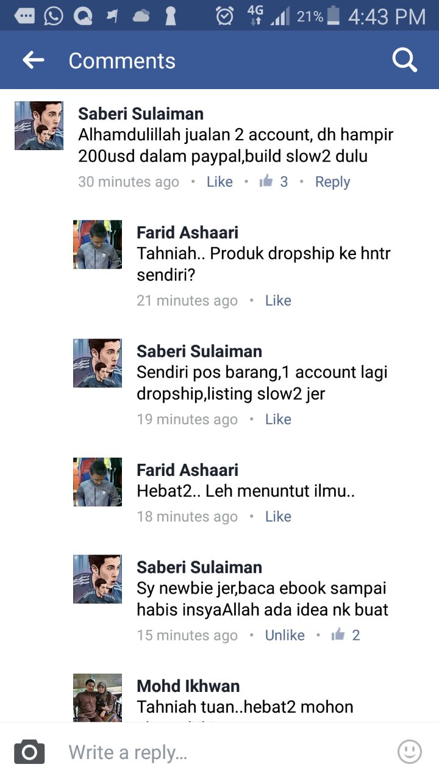Open Mohd Ikhwan's profile picture
Image resolution: width=439 pixels, height=781 pixels.
(x=98, y=697)
